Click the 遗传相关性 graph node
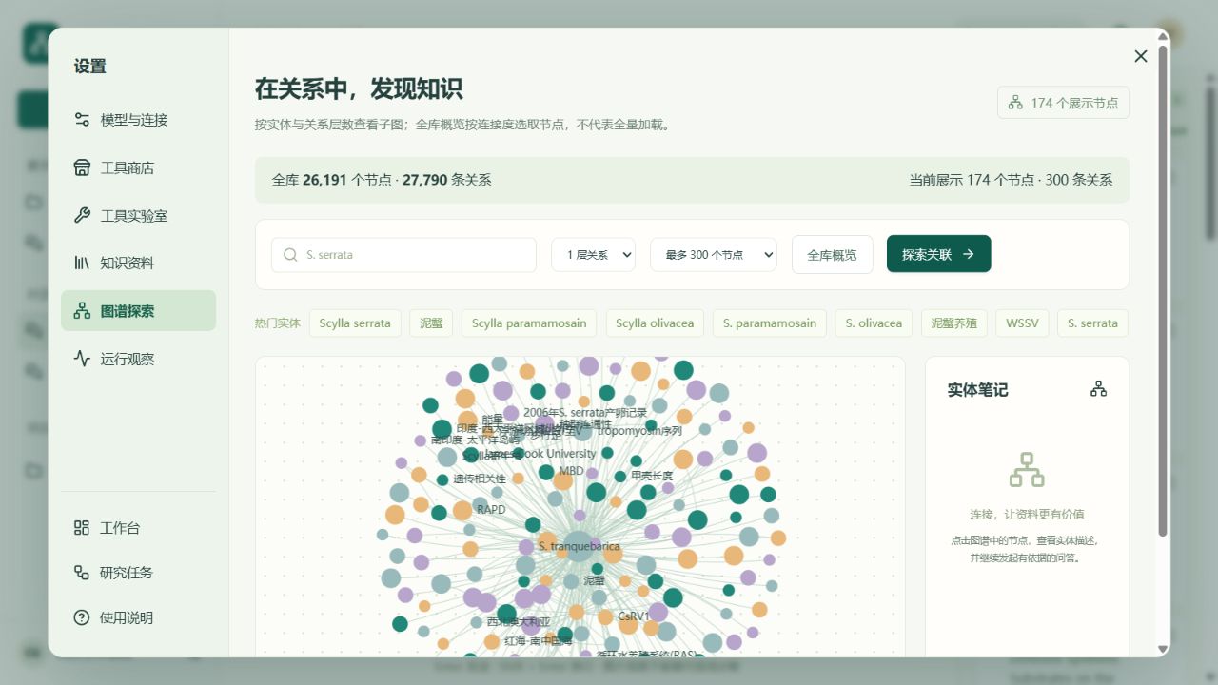 pos(442,479)
